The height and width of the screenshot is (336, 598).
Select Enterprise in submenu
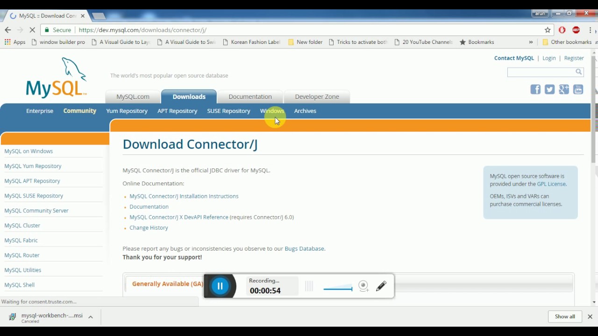coord(40,111)
